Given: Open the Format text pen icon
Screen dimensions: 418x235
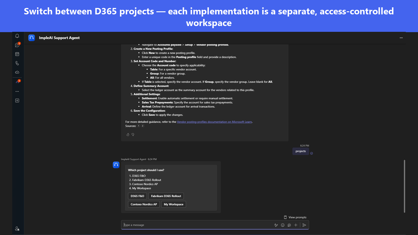Looking at the screenshot, I should coord(276,225).
